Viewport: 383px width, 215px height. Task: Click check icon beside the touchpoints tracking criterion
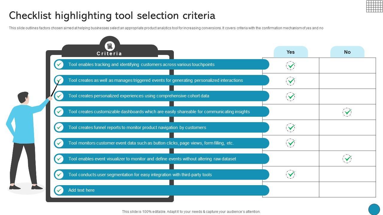click(59, 64)
